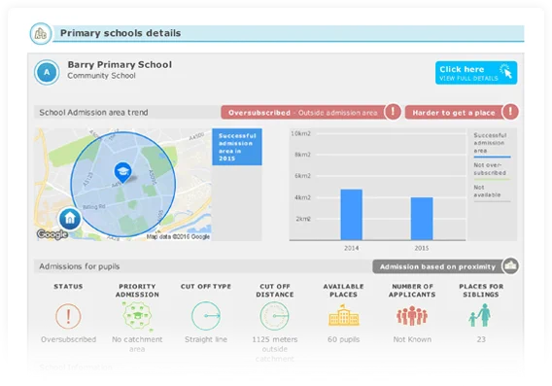This screenshot has width=552, height=386.
Task: Click the Oversubscribed status exclamation icon
Action: click(68, 316)
